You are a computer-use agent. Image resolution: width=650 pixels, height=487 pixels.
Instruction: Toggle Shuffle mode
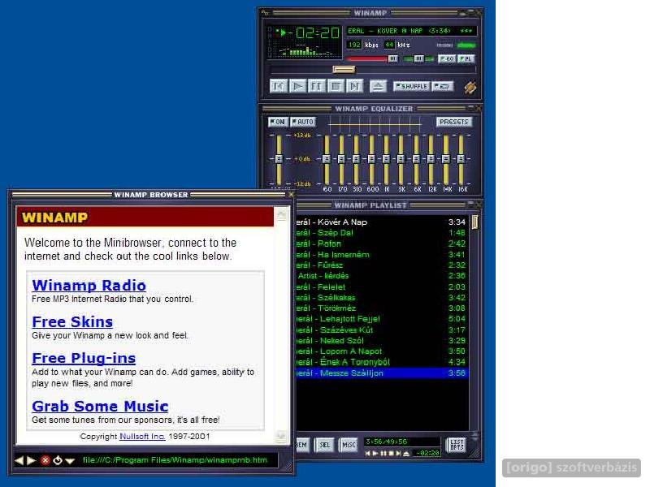tap(411, 86)
